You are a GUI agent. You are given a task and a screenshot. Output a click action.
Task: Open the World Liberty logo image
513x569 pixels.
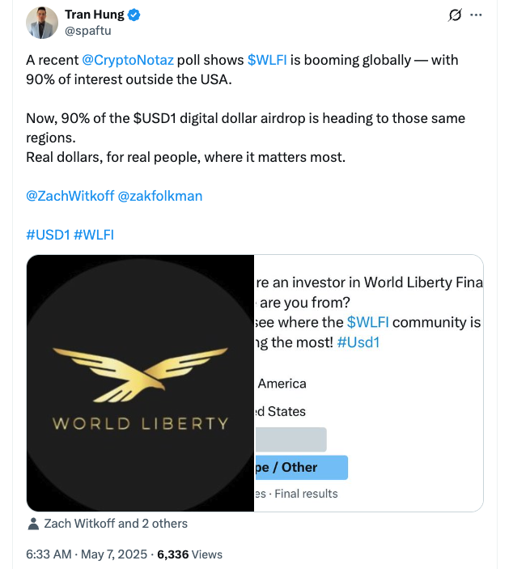[x=140, y=383]
